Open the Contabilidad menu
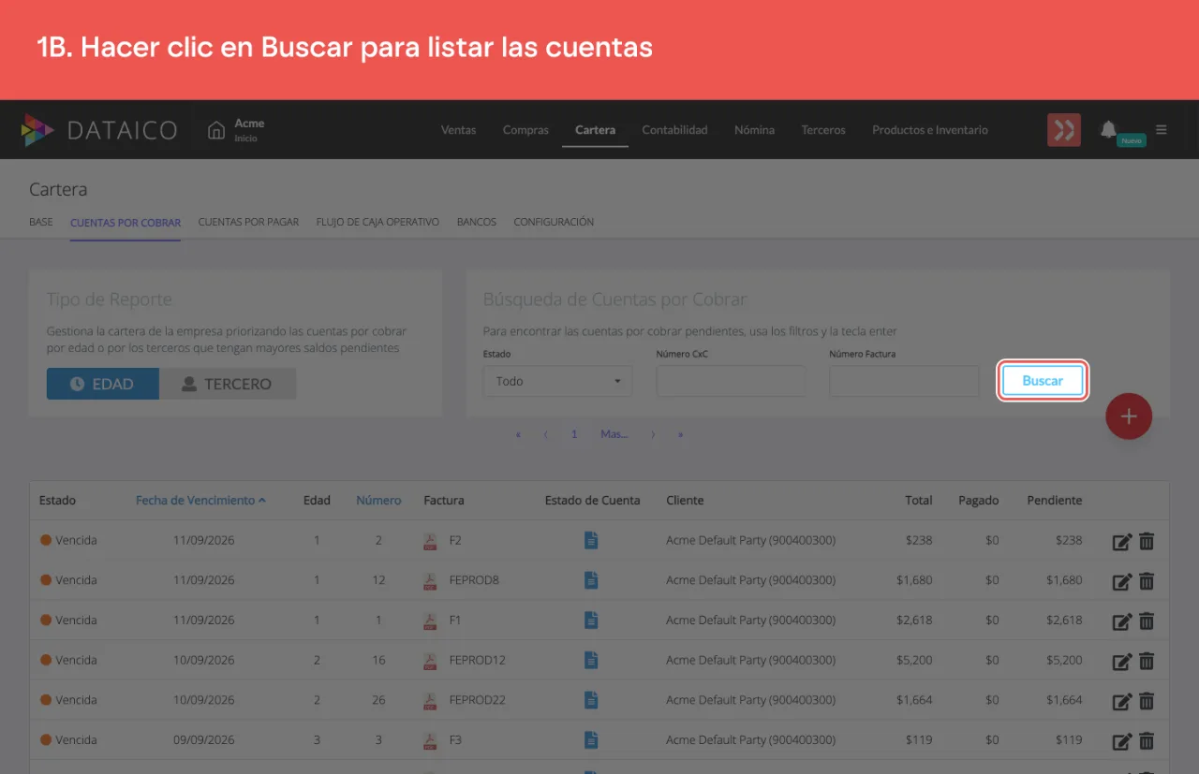Screen dimensions: 1199x774 point(674,130)
